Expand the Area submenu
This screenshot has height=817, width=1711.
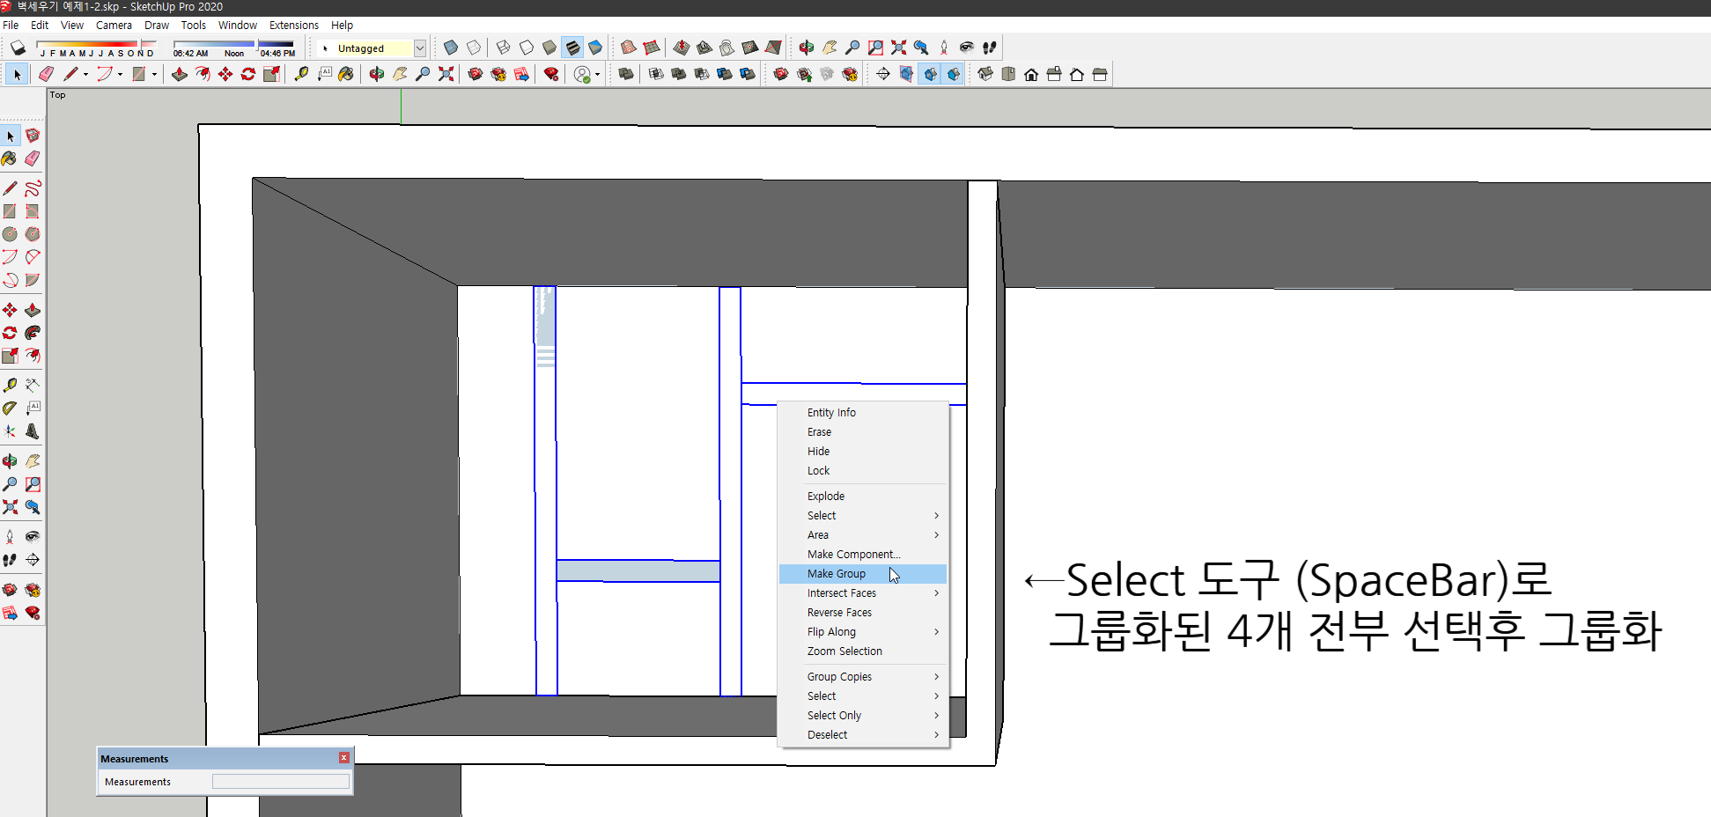(x=863, y=534)
